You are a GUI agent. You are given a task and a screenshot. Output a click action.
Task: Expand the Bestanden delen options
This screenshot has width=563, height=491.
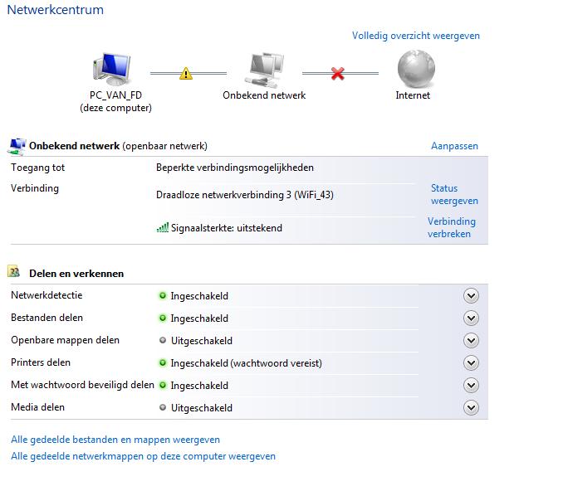point(472,318)
